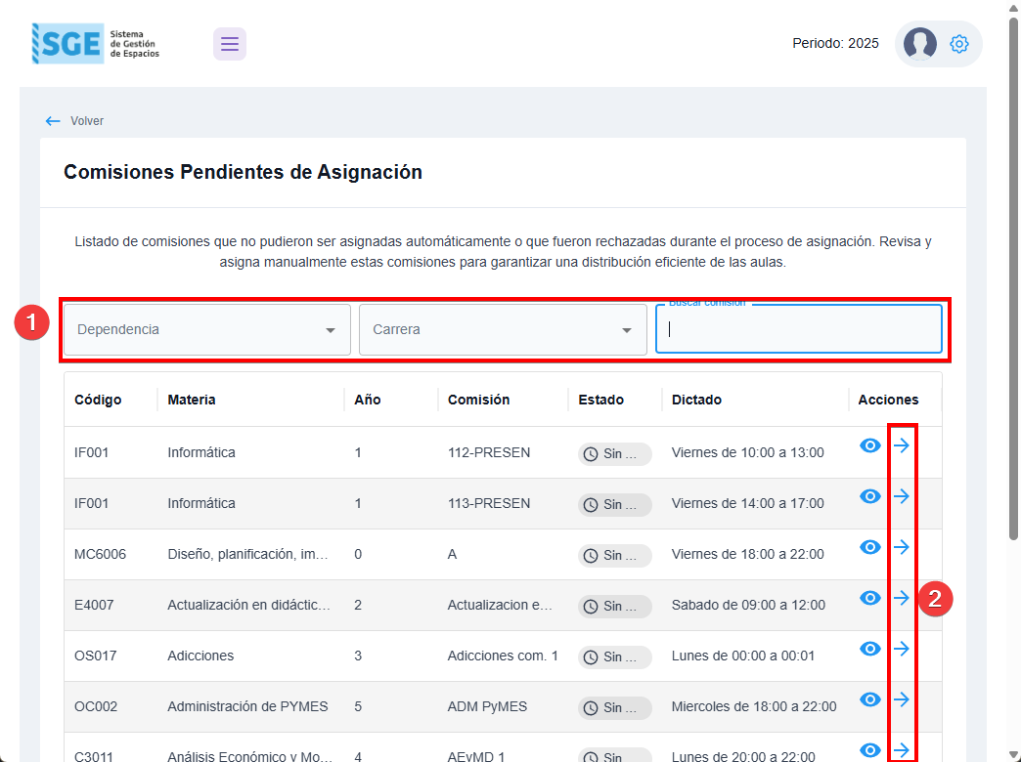Click arrow action for C3011 row

coord(901,750)
